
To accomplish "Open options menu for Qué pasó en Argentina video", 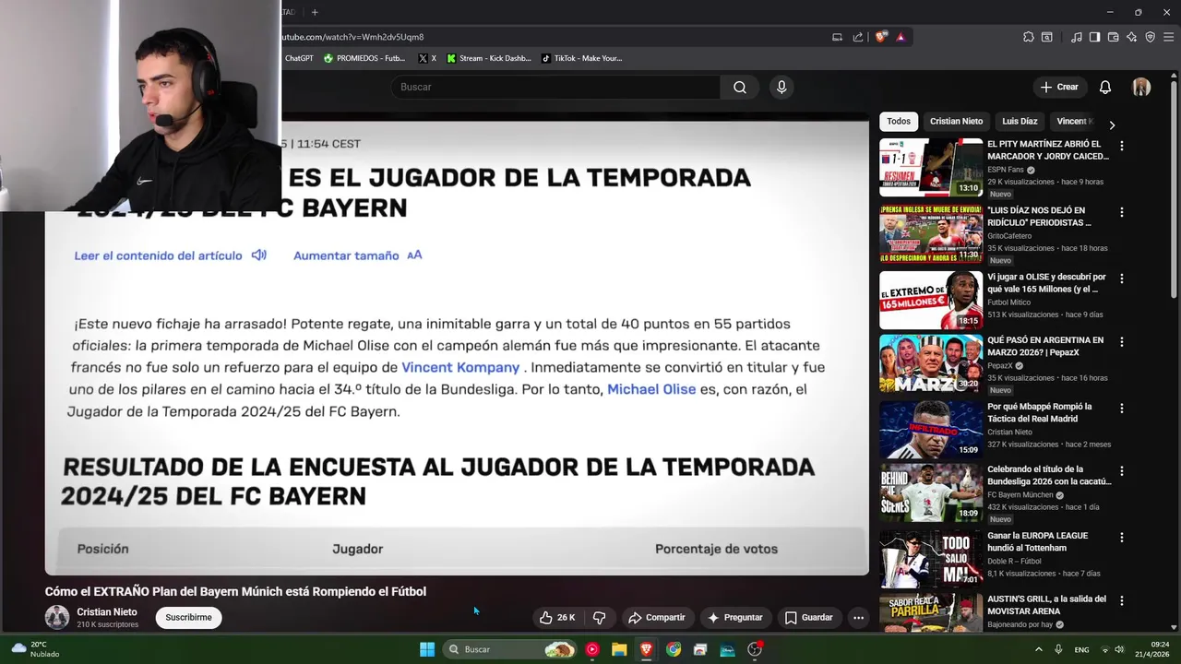I will 1122,342.
